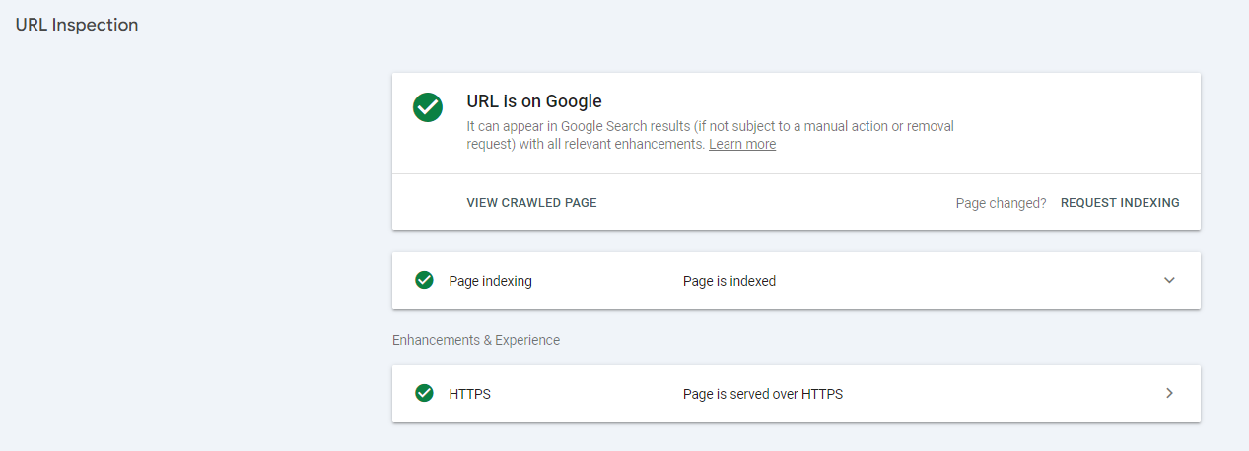Image resolution: width=1249 pixels, height=451 pixels.
Task: Click the "Page changed?" prompt text
Action: coord(1001,203)
